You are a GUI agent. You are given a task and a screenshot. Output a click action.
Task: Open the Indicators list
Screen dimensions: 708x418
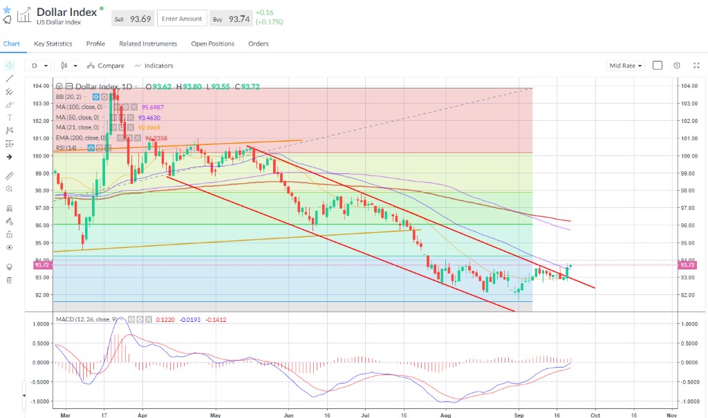(153, 66)
